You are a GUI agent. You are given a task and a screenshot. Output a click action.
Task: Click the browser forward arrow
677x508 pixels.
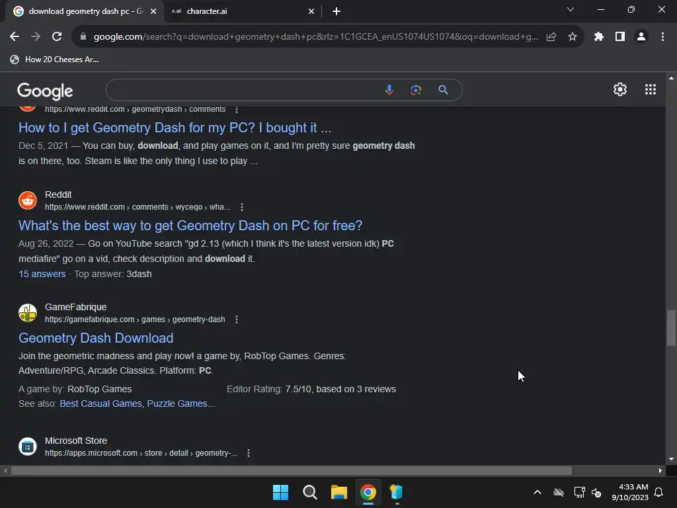(x=36, y=37)
